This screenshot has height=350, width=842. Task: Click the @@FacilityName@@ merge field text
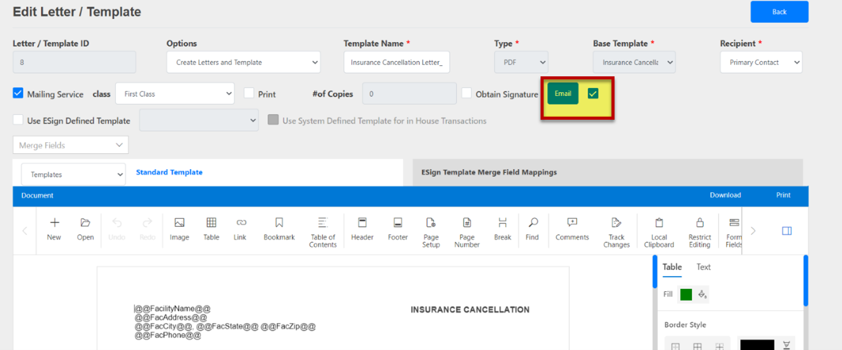click(x=172, y=309)
